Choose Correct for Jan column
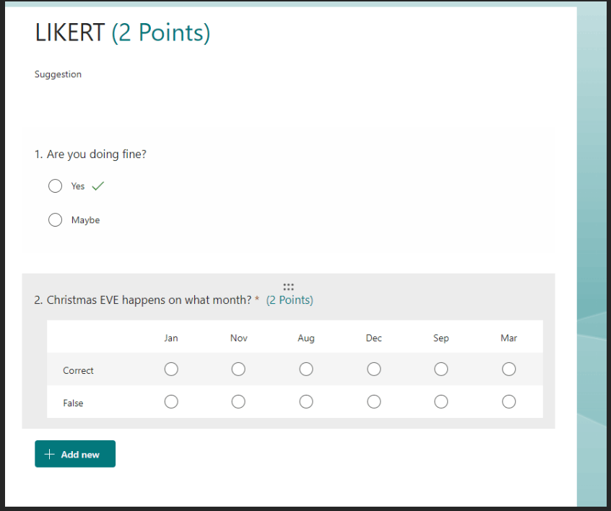This screenshot has width=611, height=511. 171,369
